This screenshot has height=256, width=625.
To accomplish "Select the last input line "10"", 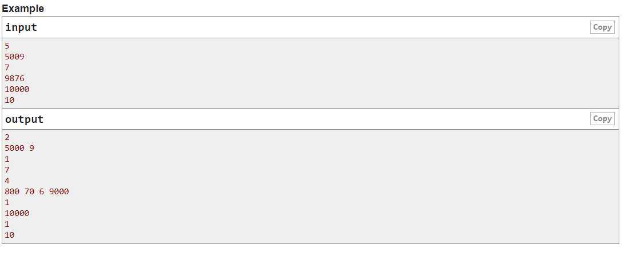I will coord(10,100).
